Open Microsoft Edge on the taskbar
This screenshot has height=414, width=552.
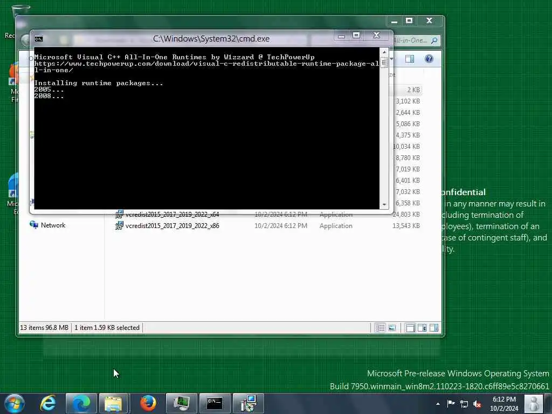(x=81, y=403)
